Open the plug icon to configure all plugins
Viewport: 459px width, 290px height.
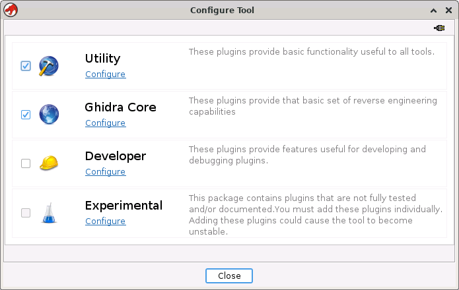(439, 28)
